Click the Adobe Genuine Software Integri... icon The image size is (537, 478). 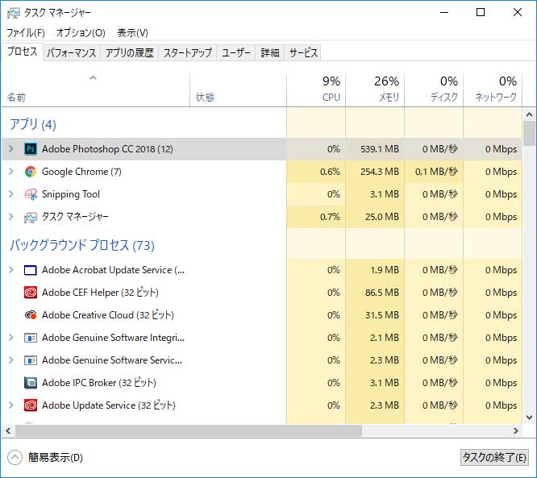pyautogui.click(x=31, y=338)
